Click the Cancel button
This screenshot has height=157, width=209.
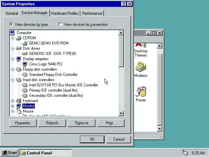(x=119, y=139)
